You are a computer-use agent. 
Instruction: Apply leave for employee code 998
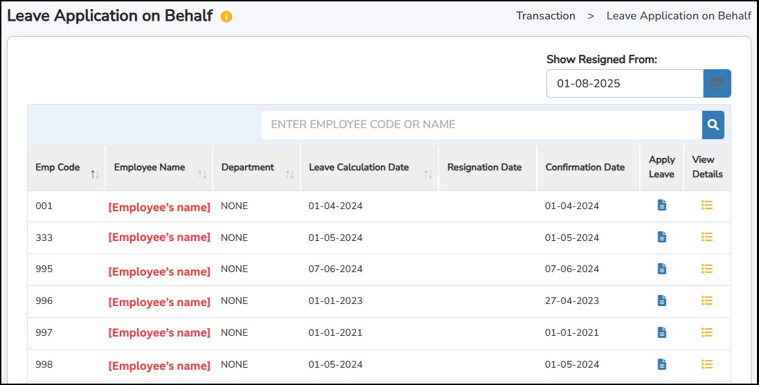point(661,364)
